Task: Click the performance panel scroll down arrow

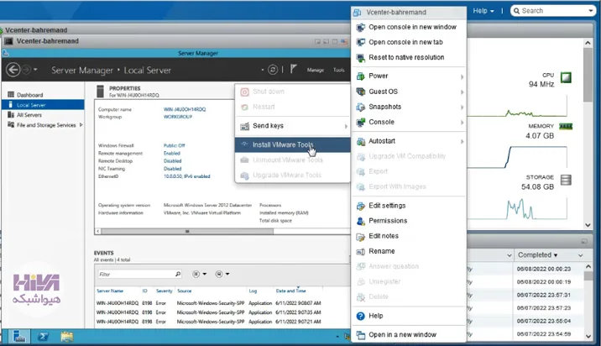Action: [x=588, y=226]
